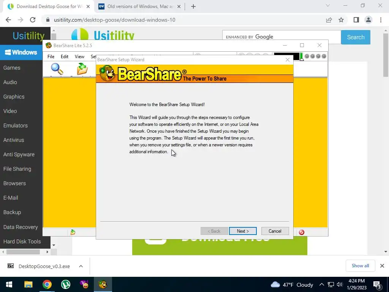This screenshot has width=389, height=292.
Task: Share this page via share icon
Action: (329, 20)
